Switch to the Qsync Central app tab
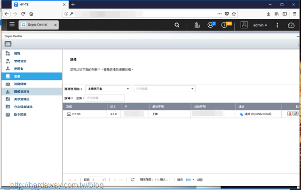 (37, 25)
